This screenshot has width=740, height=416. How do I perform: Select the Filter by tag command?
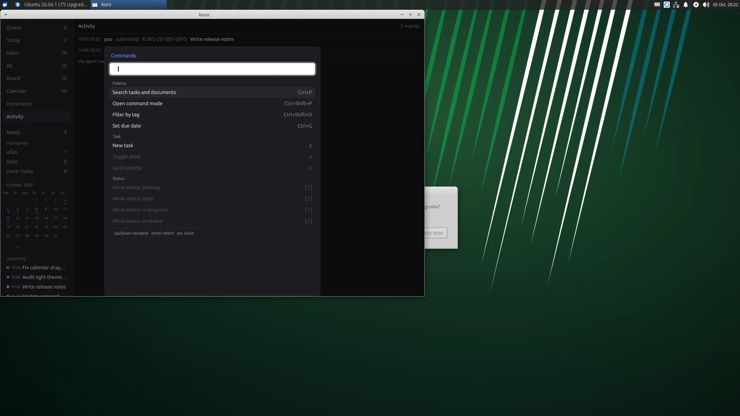click(212, 115)
